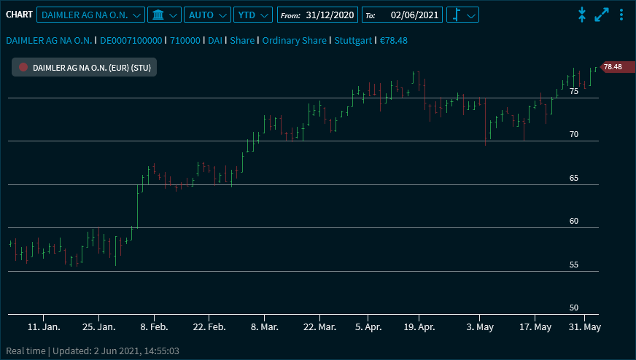Click the red dot in series legend
636x360 pixels.
click(x=23, y=67)
